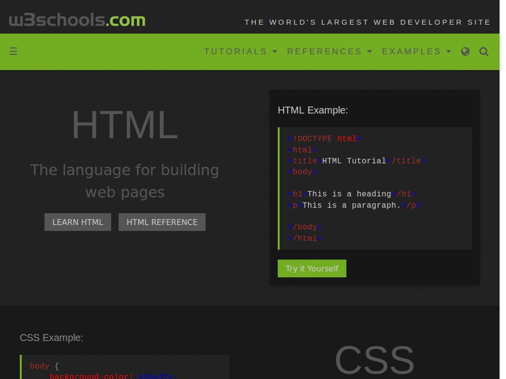Screen dimensions: 506x379
Task: Click the opening <html> code line
Action: coord(302,150)
